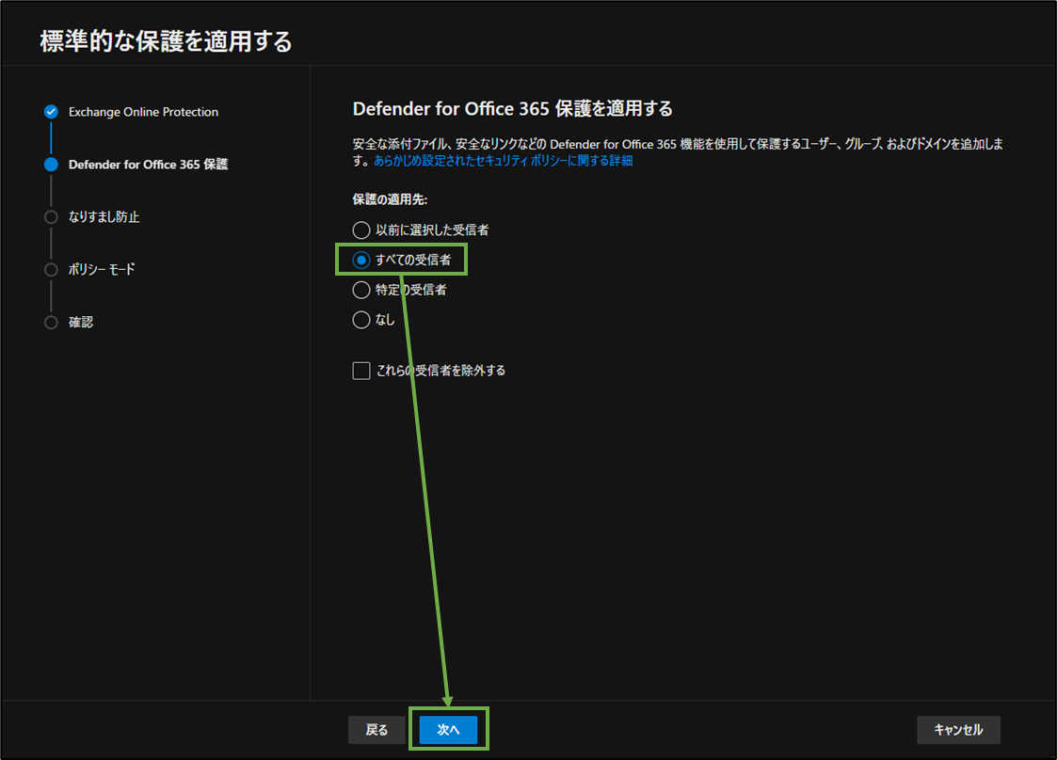Click the 次へ button

coord(448,730)
